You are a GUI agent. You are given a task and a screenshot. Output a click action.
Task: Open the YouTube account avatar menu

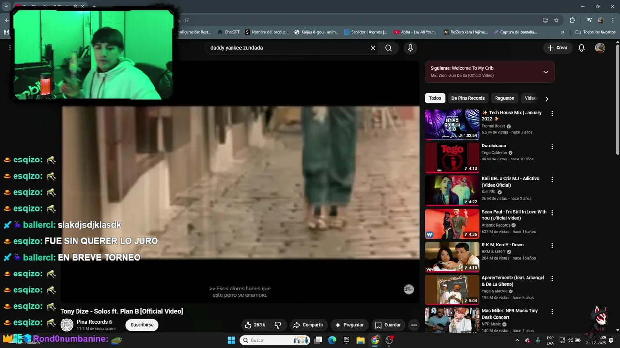pyautogui.click(x=600, y=48)
